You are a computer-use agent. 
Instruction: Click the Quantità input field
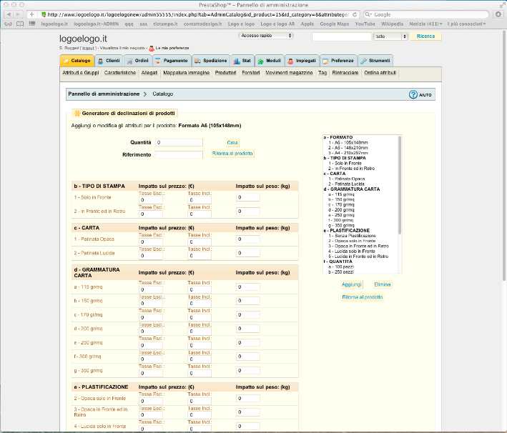pyautogui.click(x=179, y=143)
